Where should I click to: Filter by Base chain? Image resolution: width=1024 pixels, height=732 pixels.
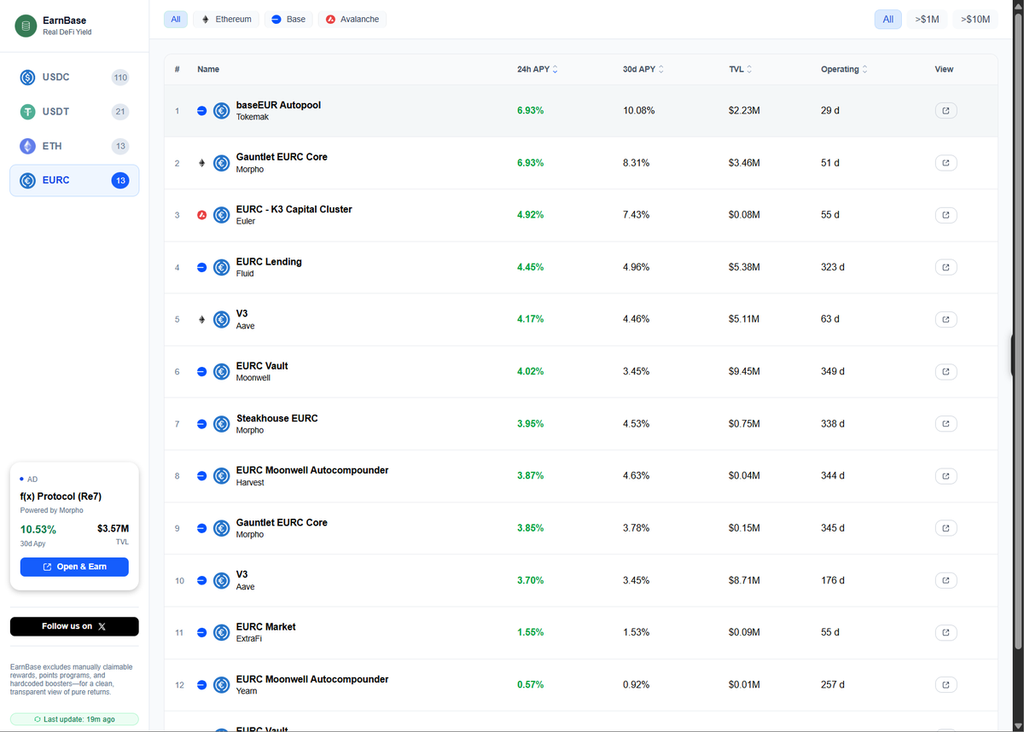click(288, 19)
